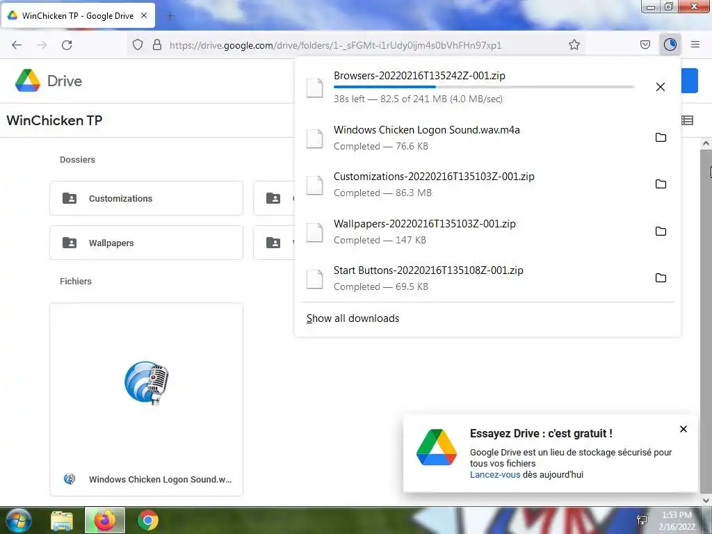Image resolution: width=712 pixels, height=534 pixels.
Task: Cancel the Browsers zip download
Action: pyautogui.click(x=661, y=87)
